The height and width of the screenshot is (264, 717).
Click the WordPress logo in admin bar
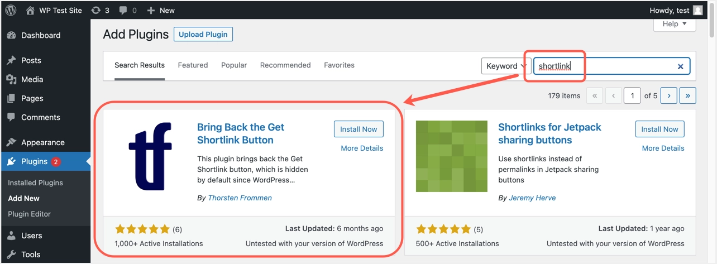11,10
